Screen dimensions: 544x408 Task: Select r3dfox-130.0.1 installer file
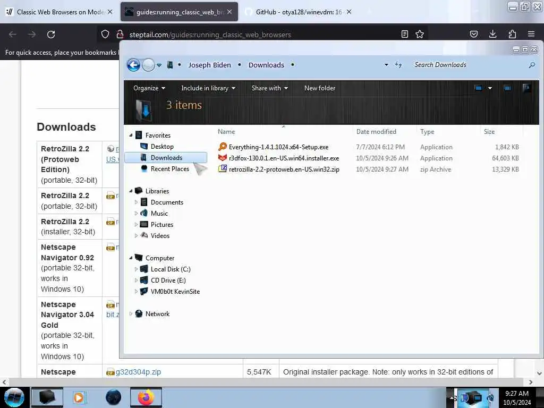284,158
